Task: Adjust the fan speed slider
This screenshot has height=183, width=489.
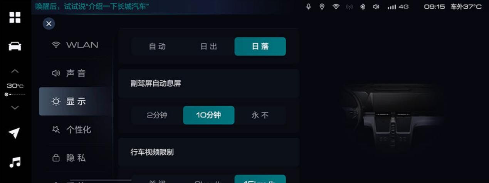Action: (x=15, y=94)
